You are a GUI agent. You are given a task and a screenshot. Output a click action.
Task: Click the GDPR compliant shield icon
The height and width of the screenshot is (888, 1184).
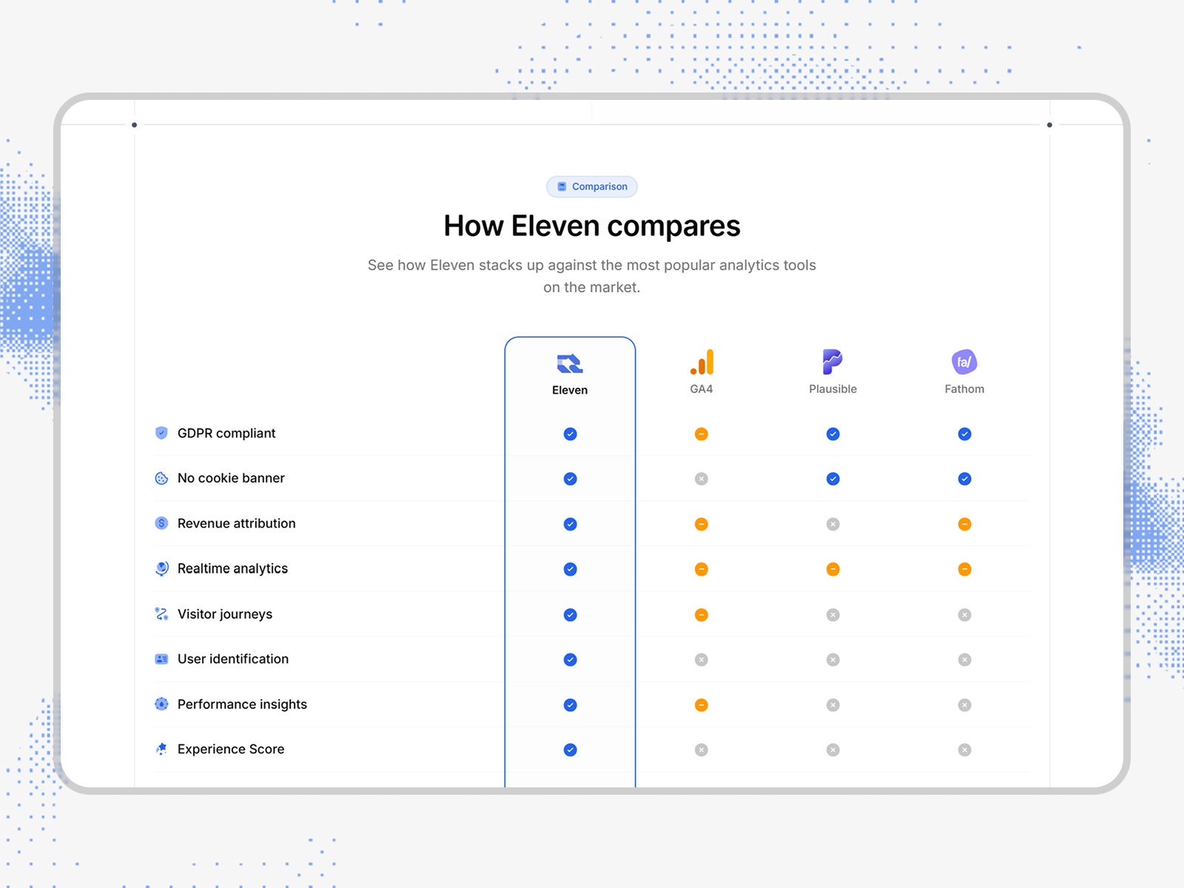click(161, 433)
